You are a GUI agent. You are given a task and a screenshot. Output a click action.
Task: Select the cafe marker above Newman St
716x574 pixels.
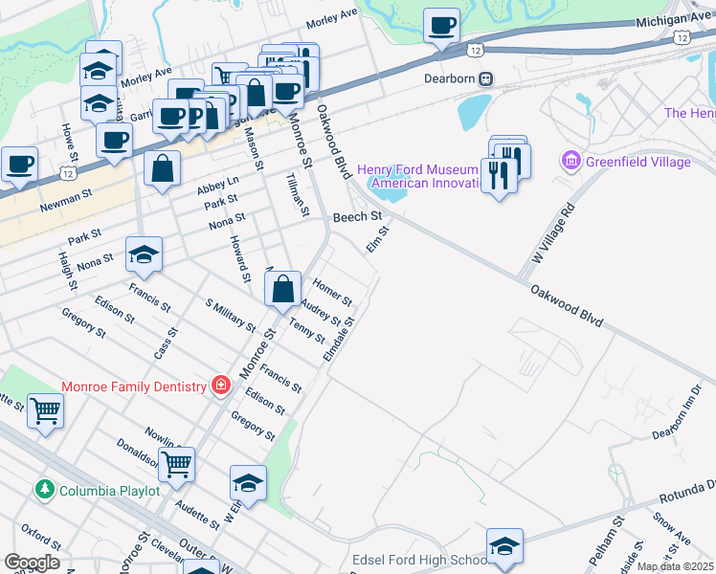tap(115, 143)
